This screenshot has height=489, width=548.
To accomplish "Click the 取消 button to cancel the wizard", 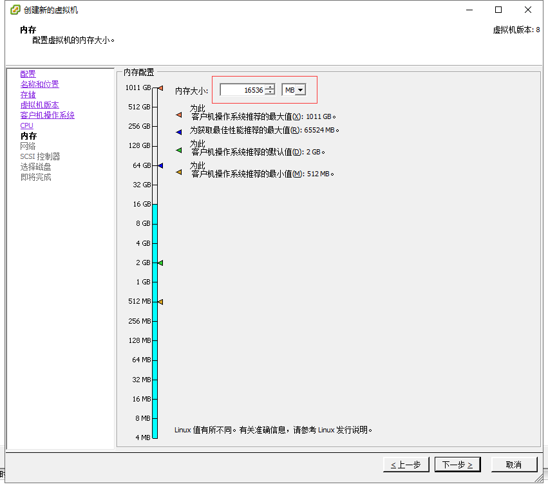I will coord(514,464).
